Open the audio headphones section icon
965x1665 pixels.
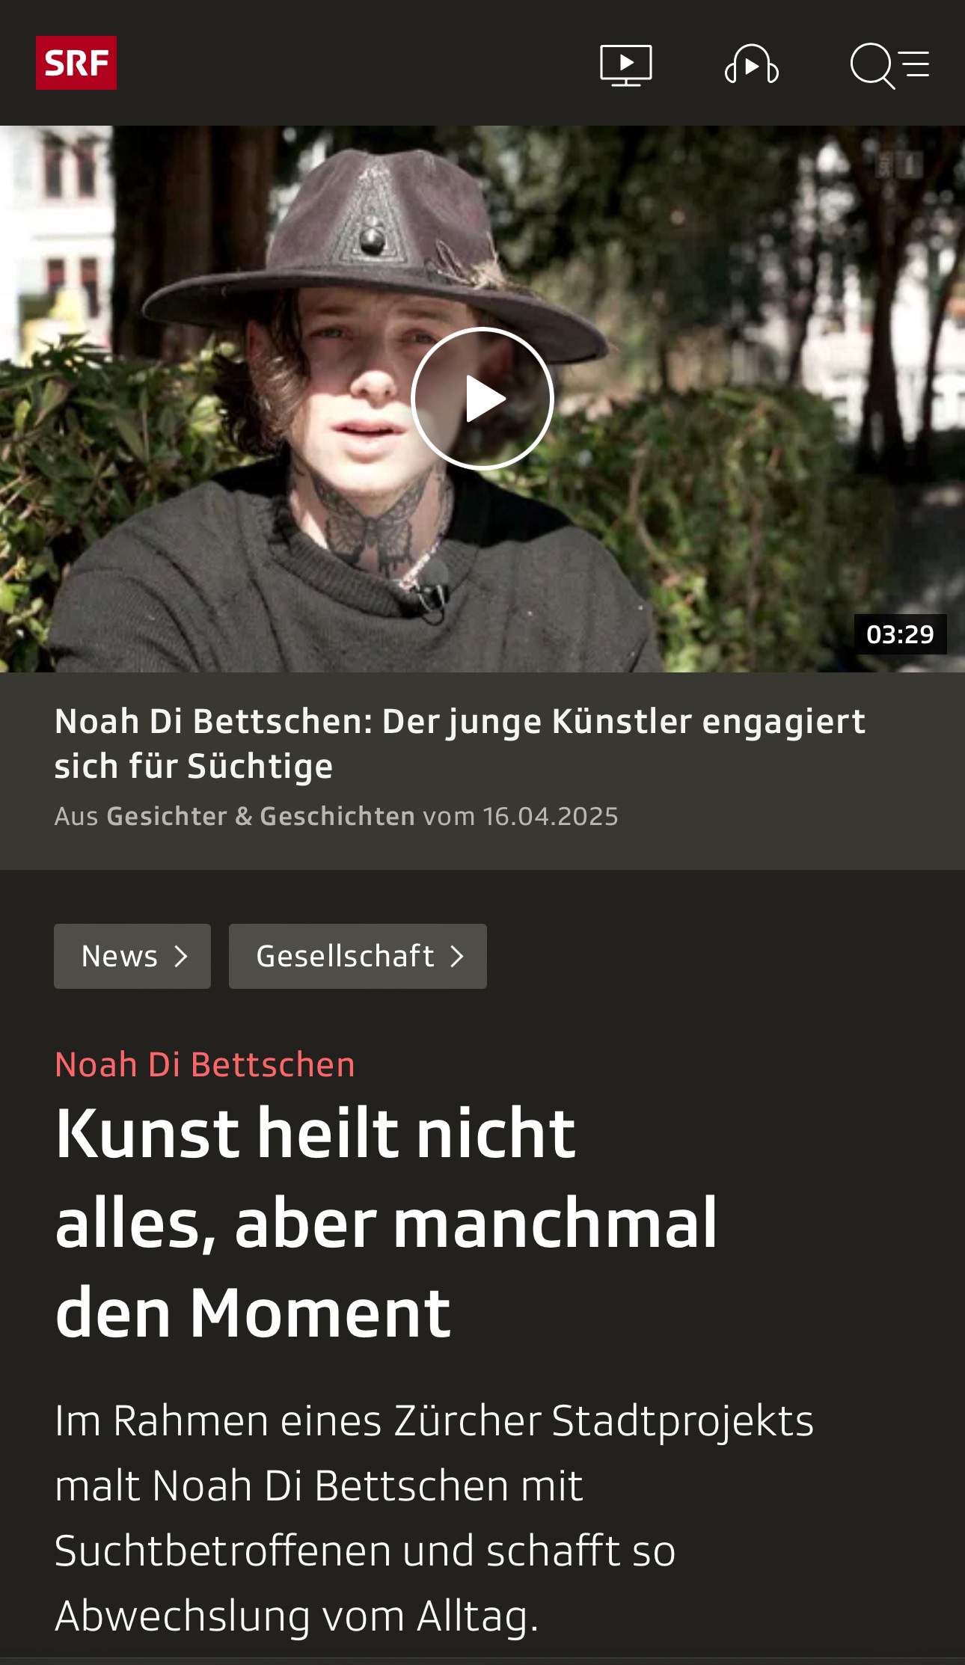(x=752, y=64)
